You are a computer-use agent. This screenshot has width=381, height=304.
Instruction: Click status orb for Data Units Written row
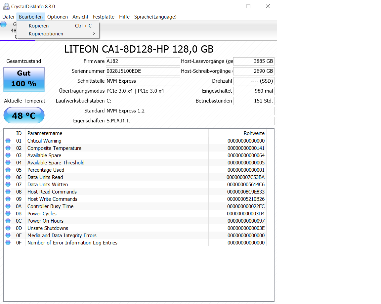tap(8, 185)
